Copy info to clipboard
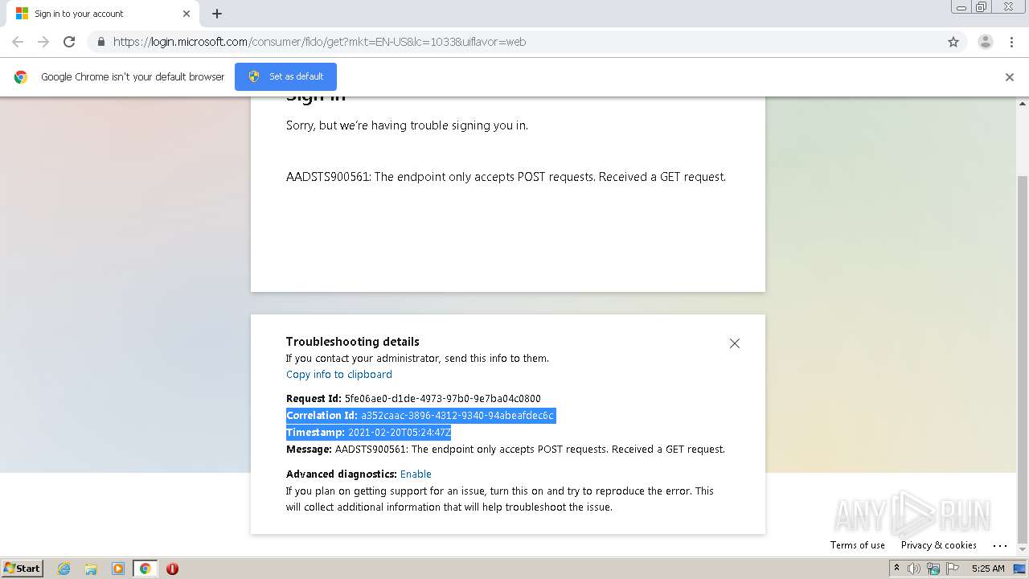This screenshot has width=1029, height=579. [x=339, y=374]
